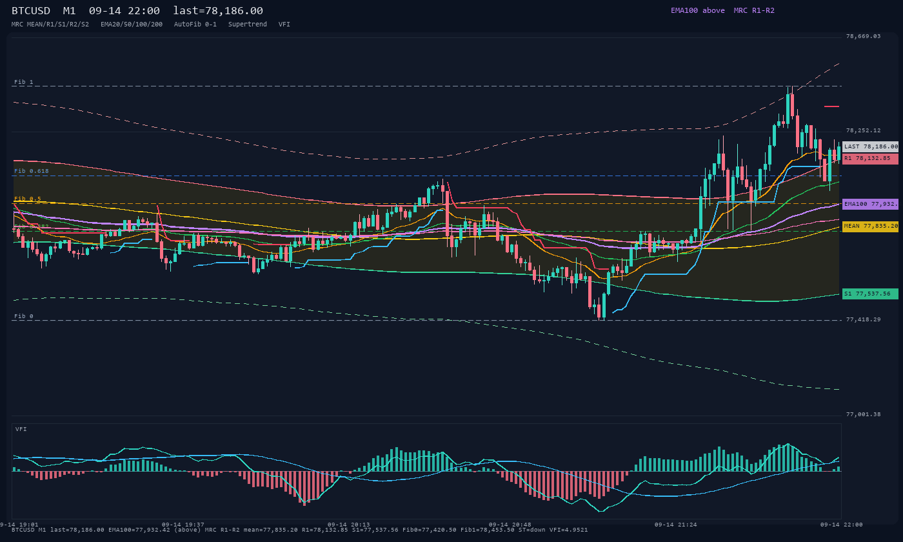
Task: Click the 77,001.38 price axis label
Action: [863, 414]
